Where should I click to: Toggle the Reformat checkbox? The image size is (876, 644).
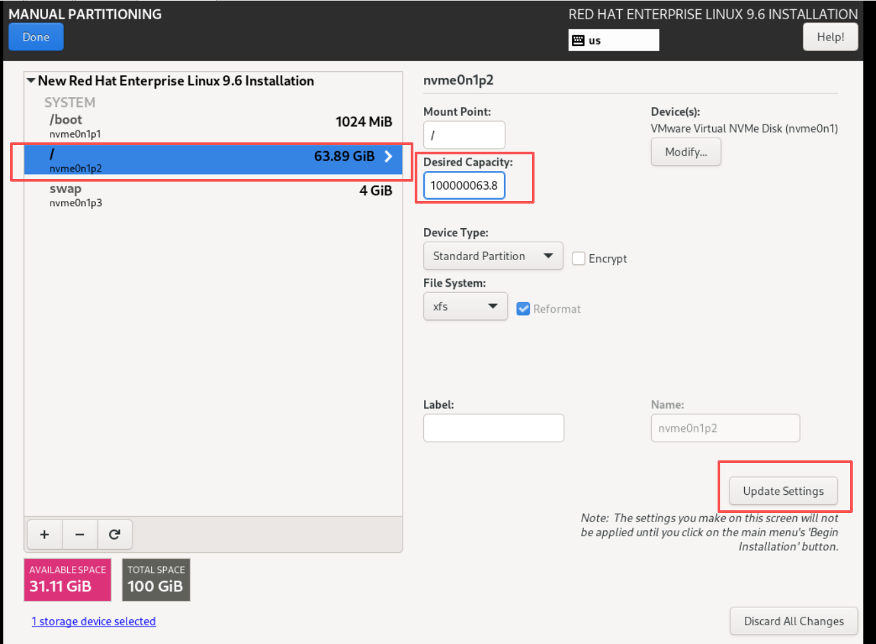(x=523, y=309)
